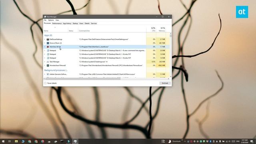Expand Notepad row with view command line arguments

coord(45,51)
